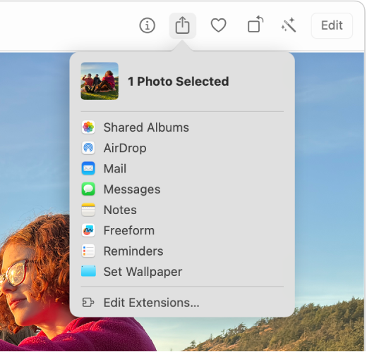Viewport: 367px width, 352px height.
Task: Share via Messages menu item
Action: tap(182, 189)
